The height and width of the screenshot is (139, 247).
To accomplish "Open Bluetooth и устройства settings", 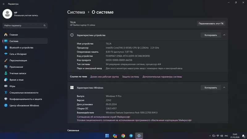I will 25,48.
